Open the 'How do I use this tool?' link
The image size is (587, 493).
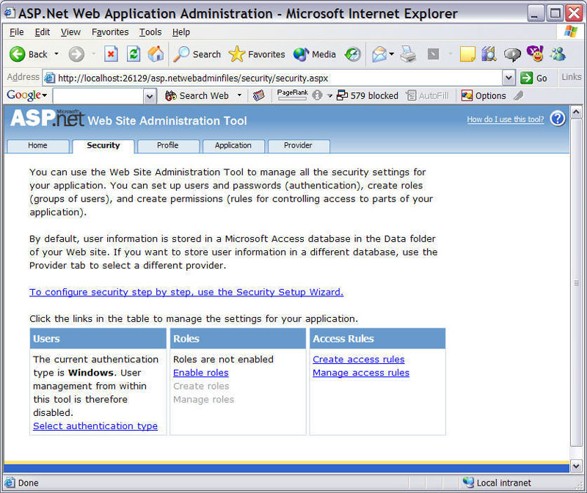pos(506,120)
